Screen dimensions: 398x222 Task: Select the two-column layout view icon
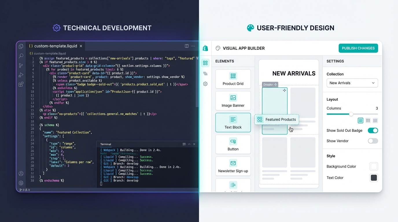(x=368, y=121)
